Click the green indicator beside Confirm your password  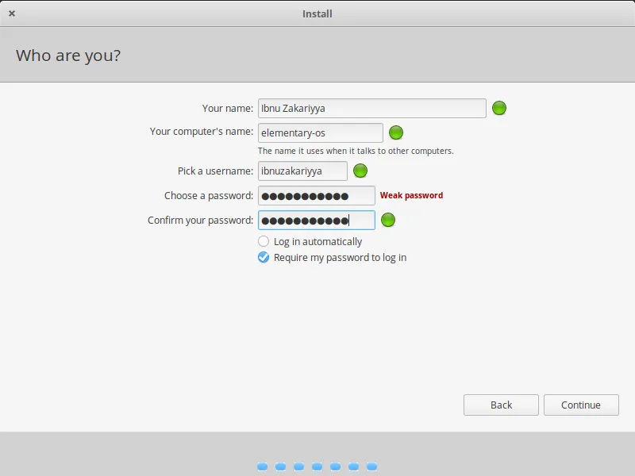coord(388,220)
